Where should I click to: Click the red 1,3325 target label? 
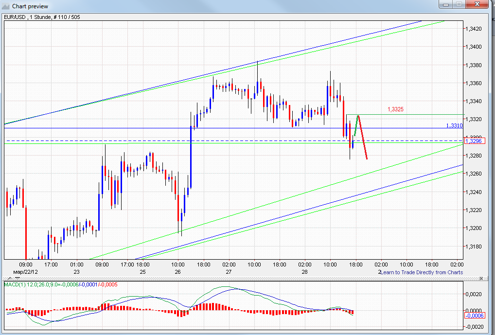[395, 109]
